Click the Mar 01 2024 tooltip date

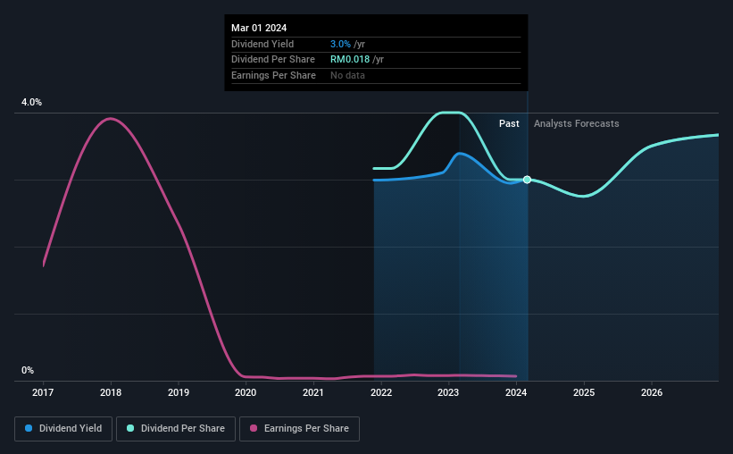tap(259, 28)
